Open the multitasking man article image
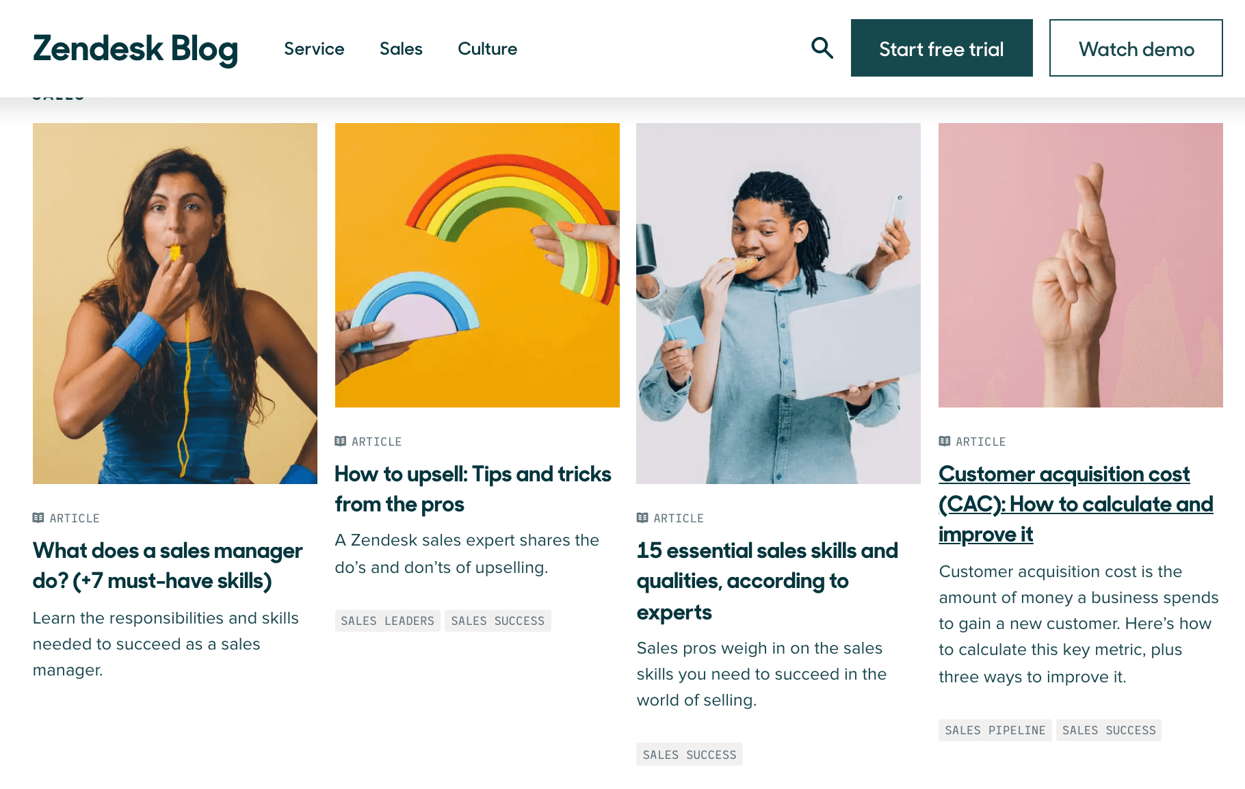The image size is (1245, 789). [778, 304]
